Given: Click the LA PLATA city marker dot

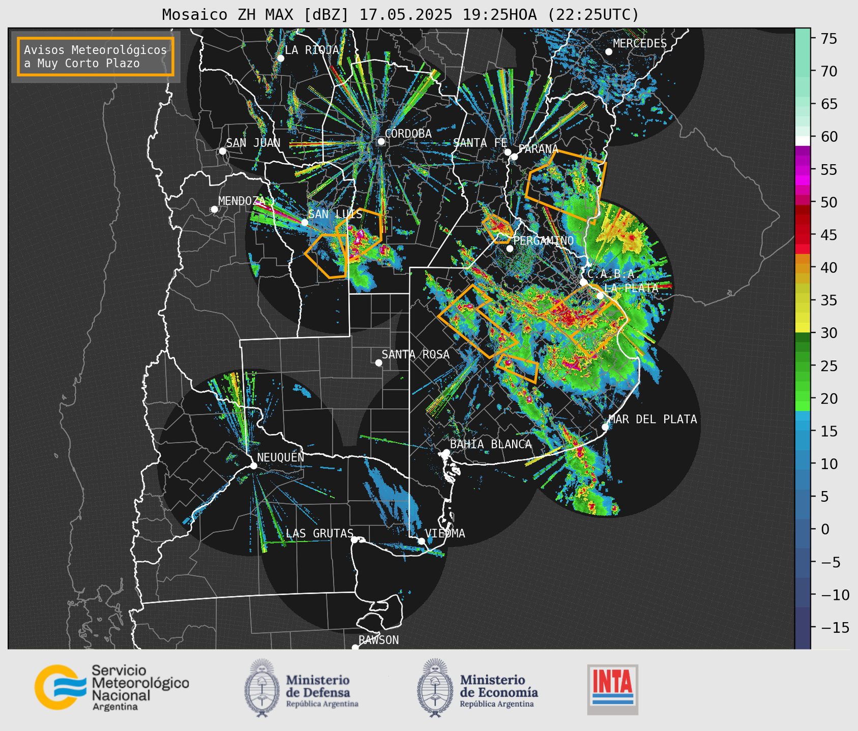Looking at the screenshot, I should coord(600,296).
